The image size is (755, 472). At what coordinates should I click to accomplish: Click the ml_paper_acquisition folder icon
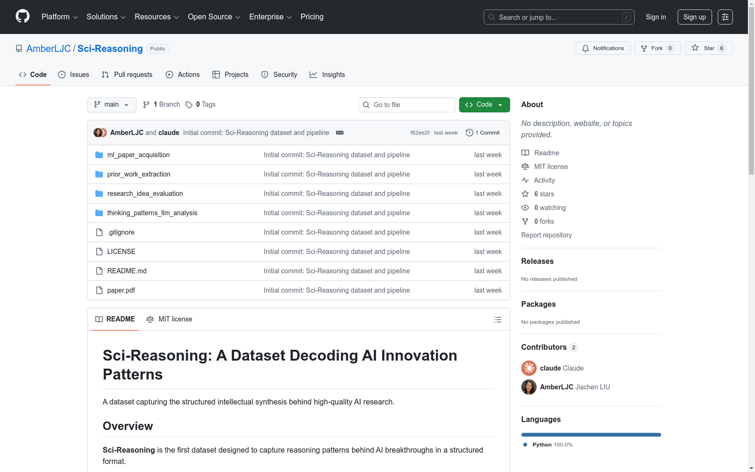click(x=99, y=155)
